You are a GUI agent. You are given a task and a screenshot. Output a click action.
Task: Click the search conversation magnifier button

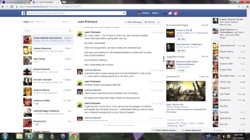click(x=158, y=22)
